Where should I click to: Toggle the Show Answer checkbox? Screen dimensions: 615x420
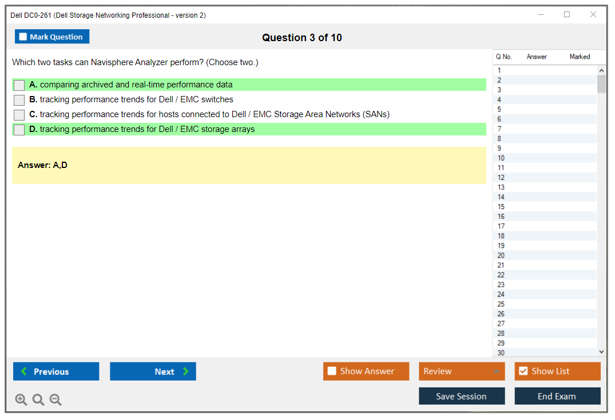click(332, 371)
